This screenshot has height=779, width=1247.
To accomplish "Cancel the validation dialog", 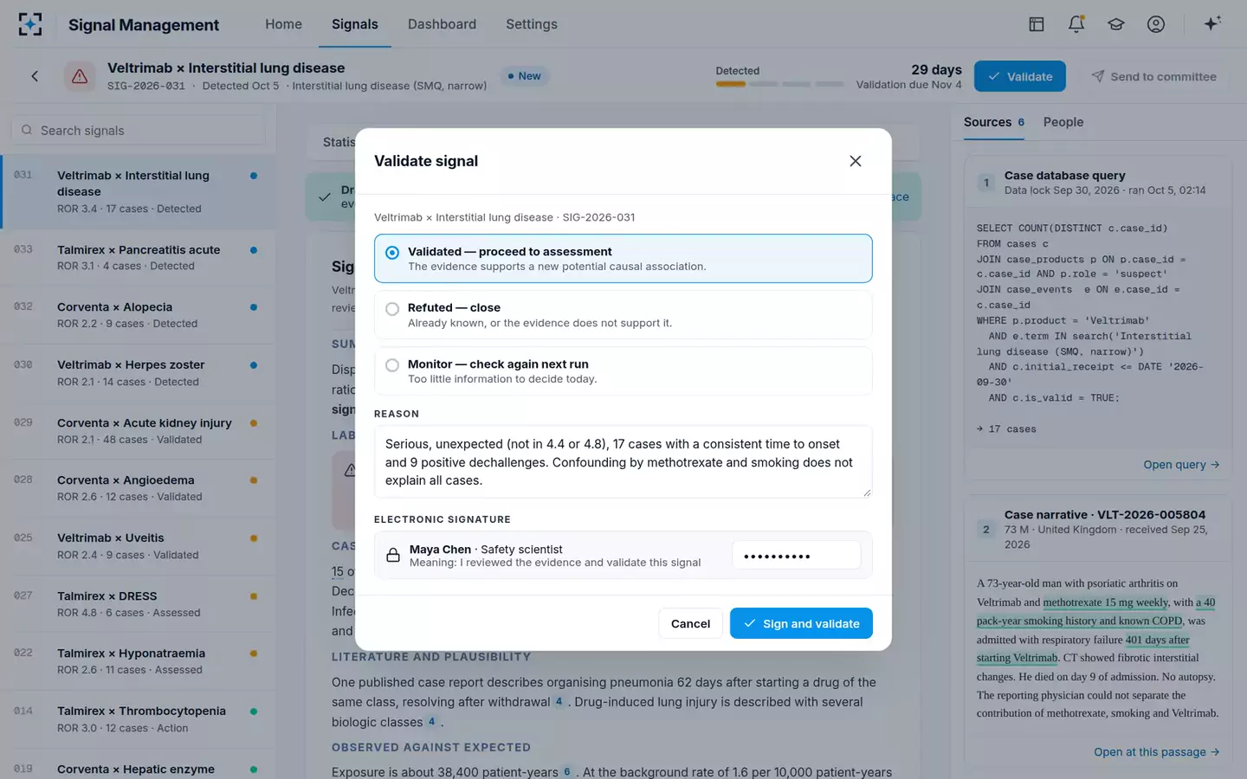I will coord(690,623).
